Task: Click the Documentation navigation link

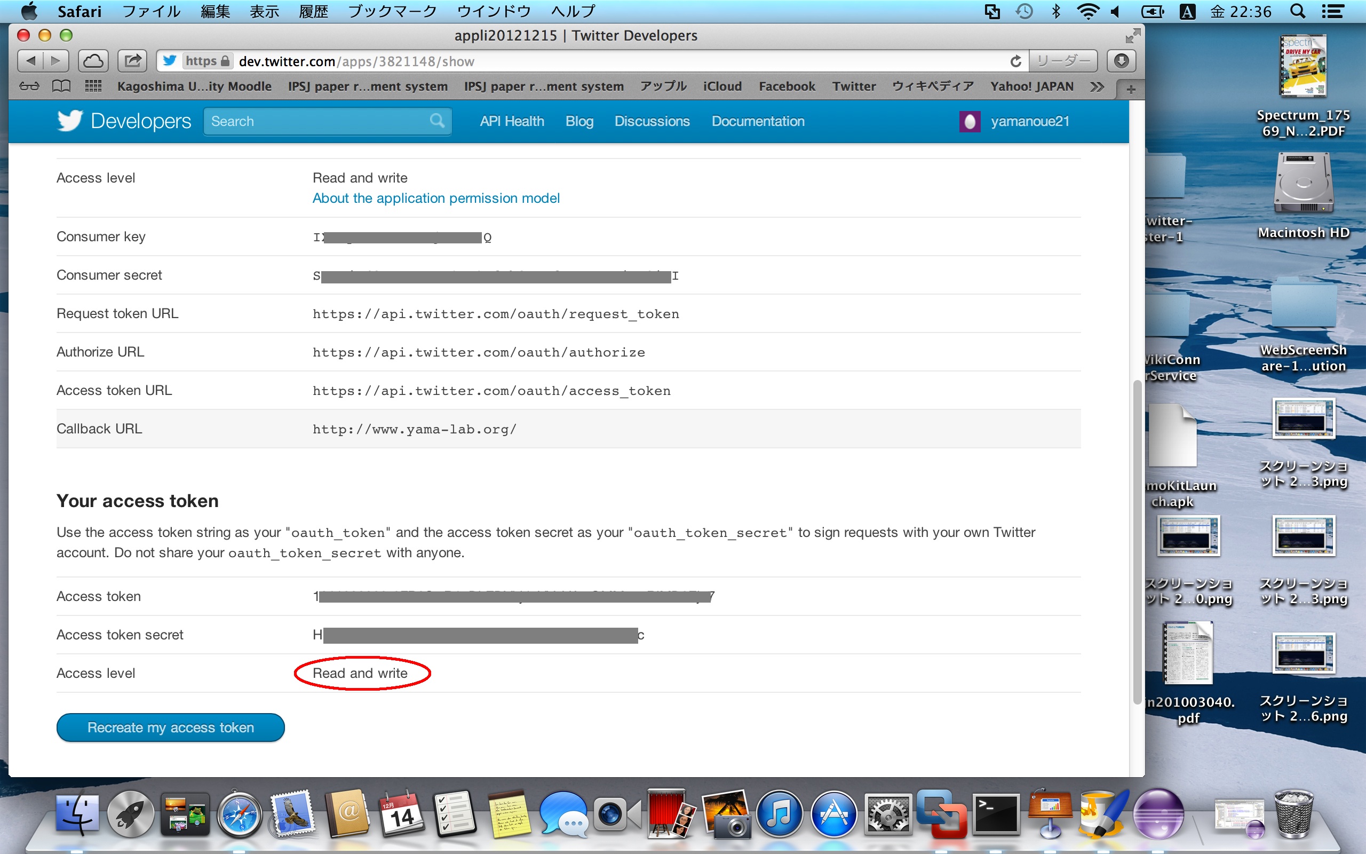Action: (x=758, y=121)
